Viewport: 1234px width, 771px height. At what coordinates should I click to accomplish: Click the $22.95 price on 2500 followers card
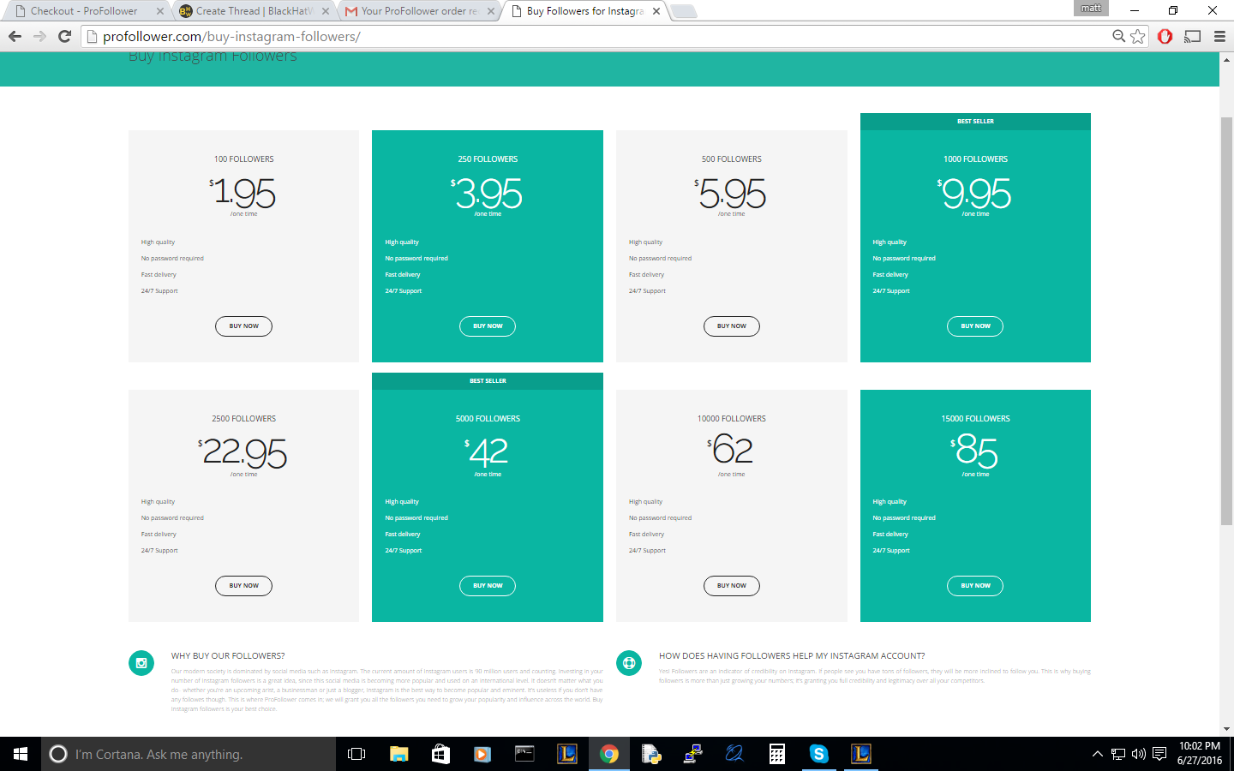click(x=243, y=453)
